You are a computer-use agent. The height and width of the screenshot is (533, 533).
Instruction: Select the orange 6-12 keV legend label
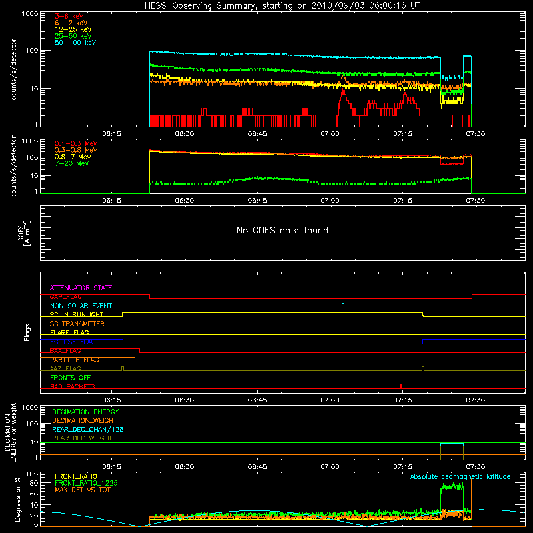point(71,23)
